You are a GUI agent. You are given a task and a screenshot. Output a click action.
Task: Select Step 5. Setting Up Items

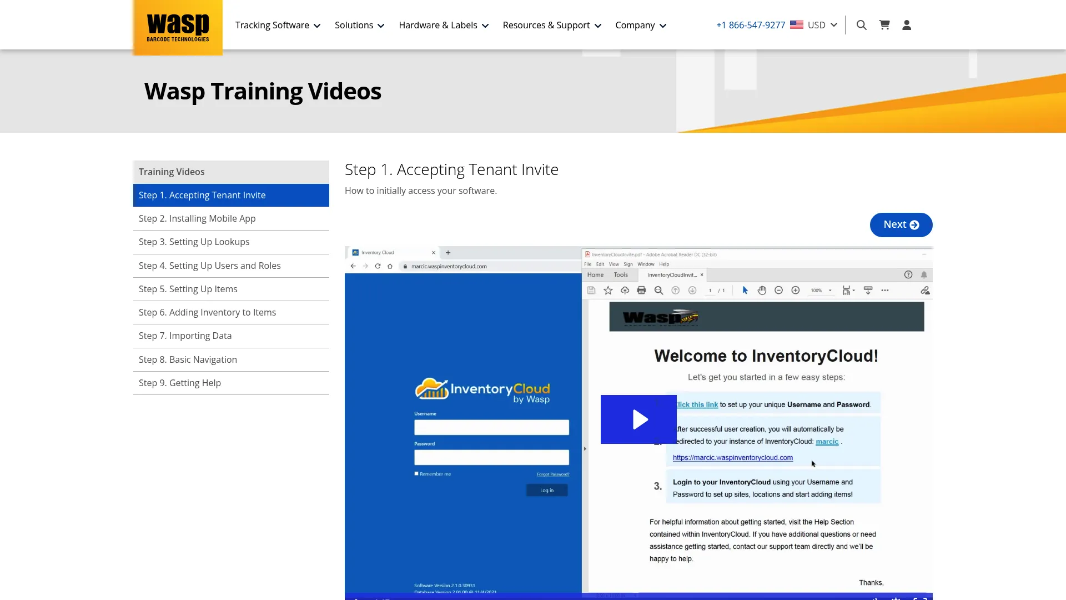point(231,289)
